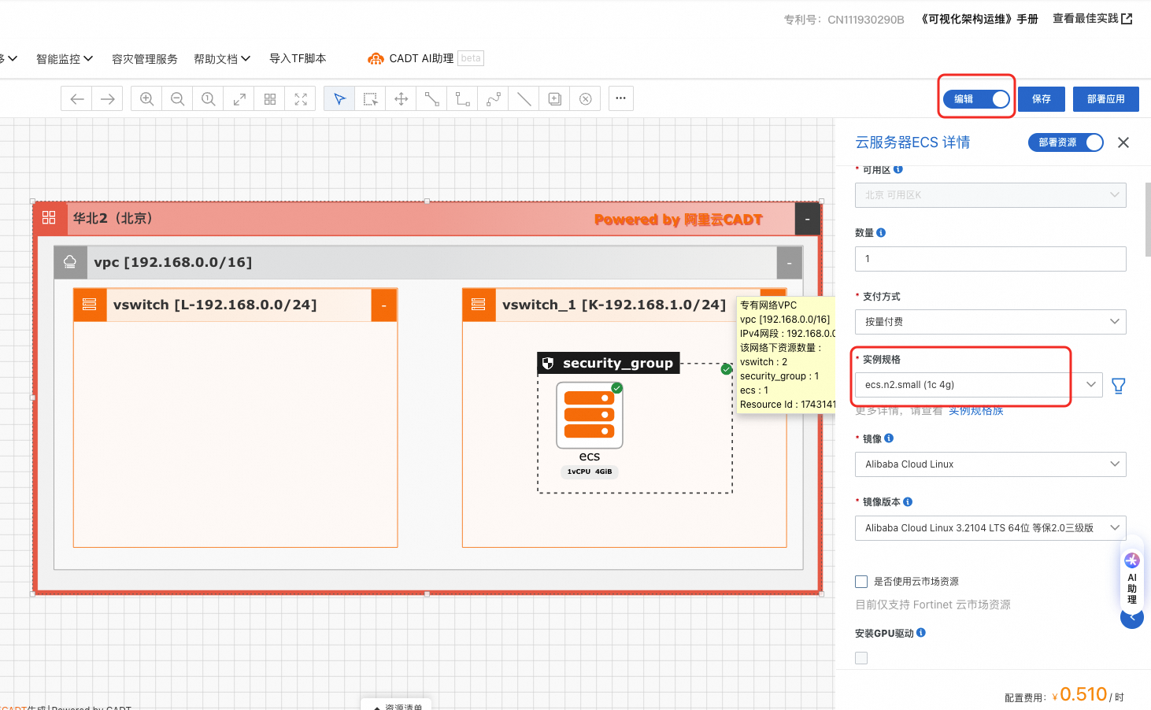Viewport: 1151px width, 710px height.
Task: Click the 导入TF脚本 menu item
Action: pos(298,58)
